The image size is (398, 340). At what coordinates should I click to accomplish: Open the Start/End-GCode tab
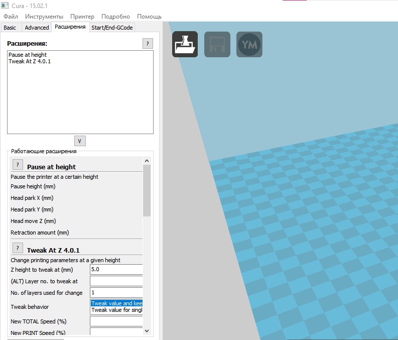tap(112, 28)
